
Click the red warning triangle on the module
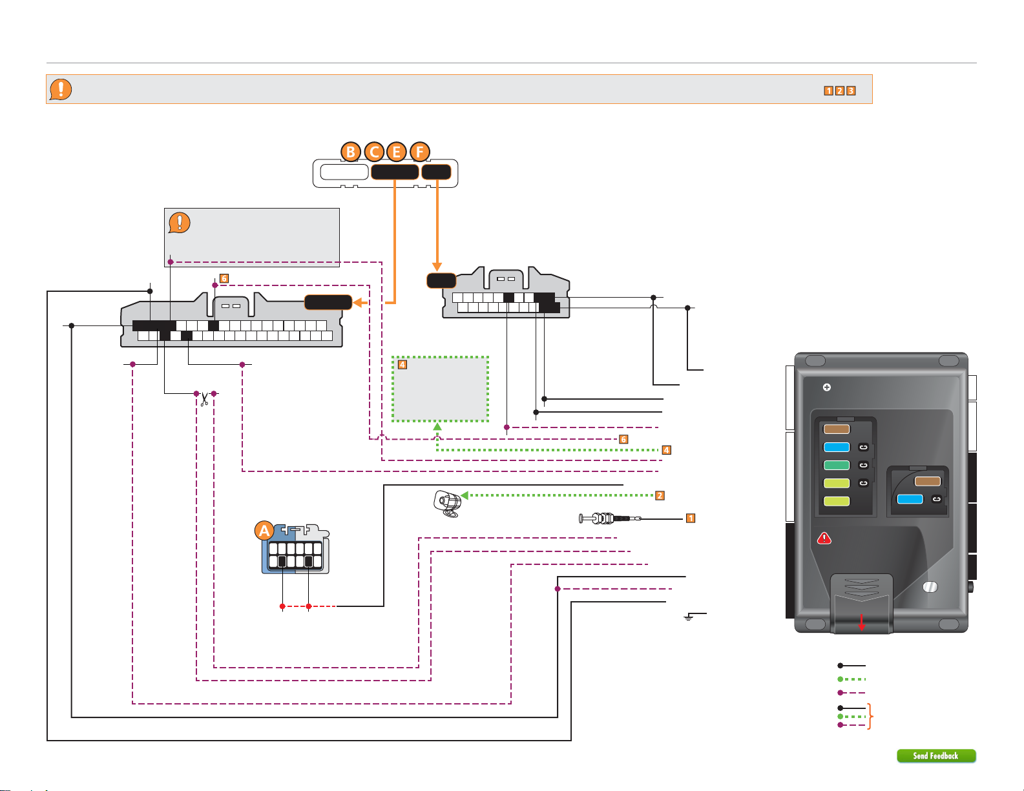825,538
